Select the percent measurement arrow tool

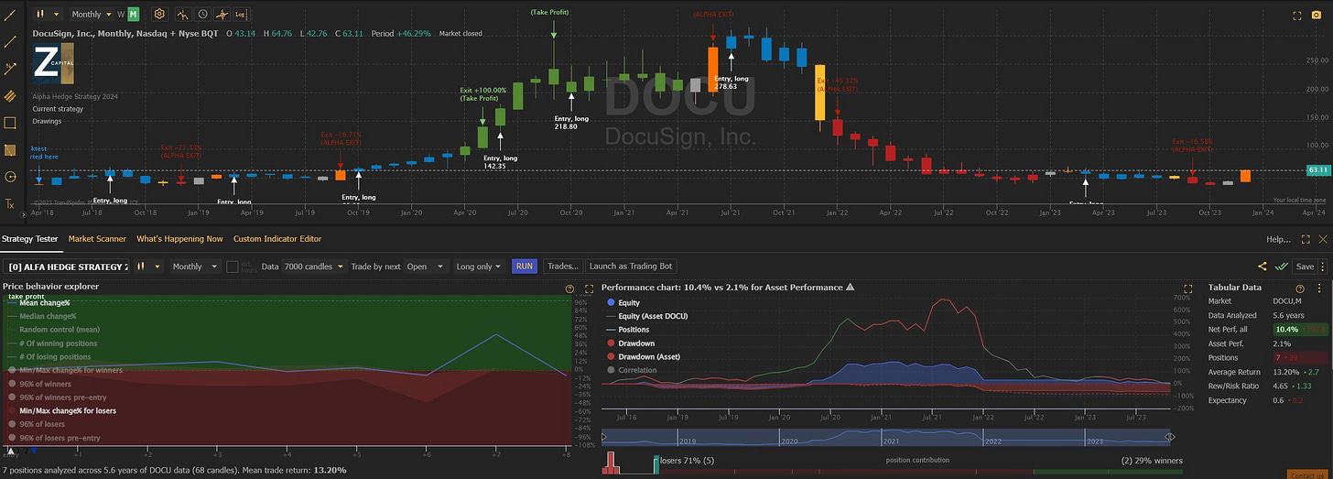[x=10, y=69]
